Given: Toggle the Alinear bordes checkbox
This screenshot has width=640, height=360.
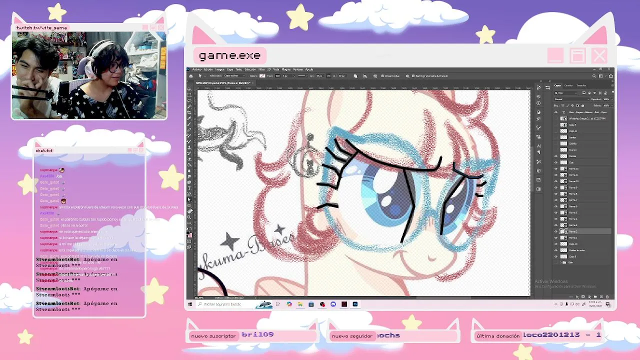Looking at the screenshot, I should click(x=382, y=76).
